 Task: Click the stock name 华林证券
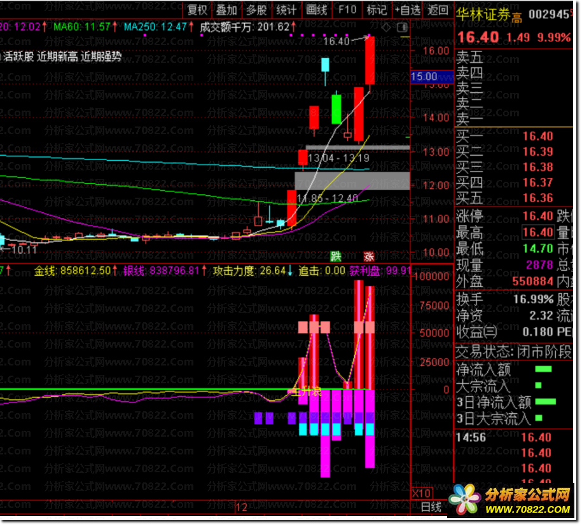pyautogui.click(x=483, y=15)
